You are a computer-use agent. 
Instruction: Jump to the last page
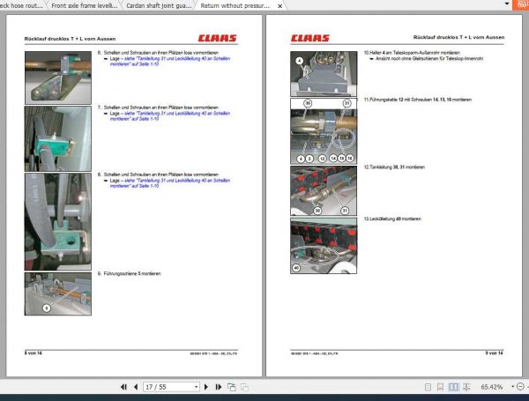pyautogui.click(x=219, y=387)
